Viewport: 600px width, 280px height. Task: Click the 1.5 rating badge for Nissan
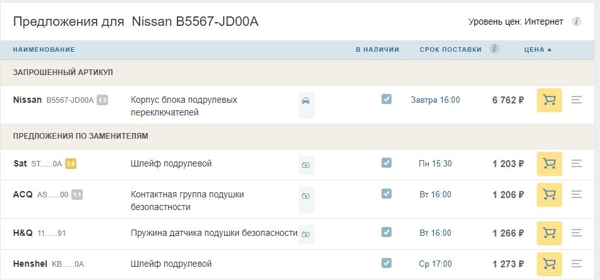pyautogui.click(x=102, y=100)
